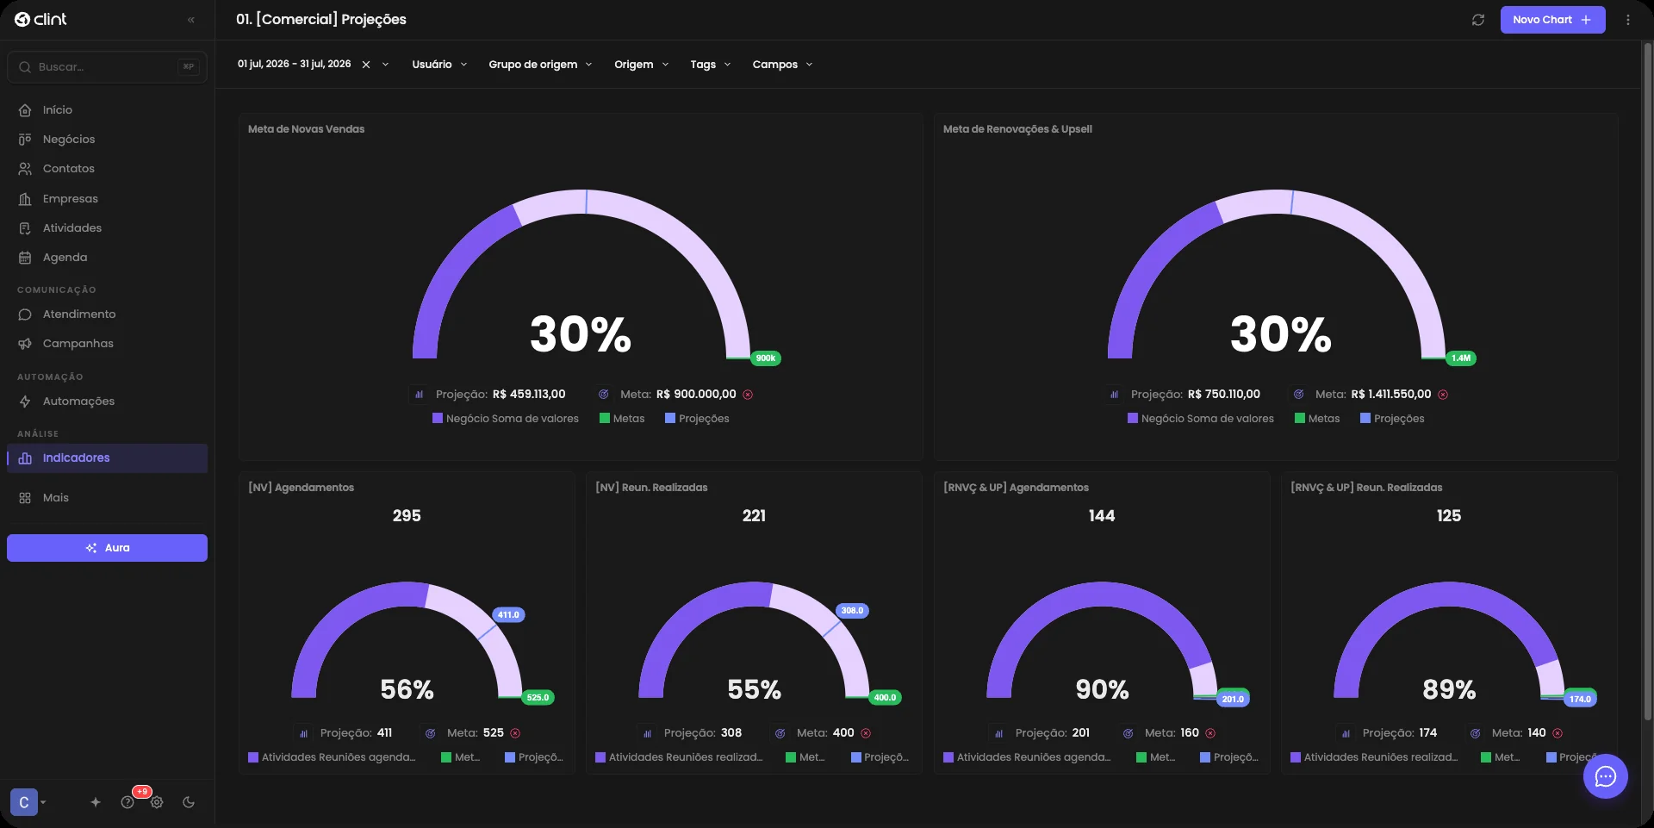Remove the Meta goal on Renovações & Upsell chart

pos(1443,395)
